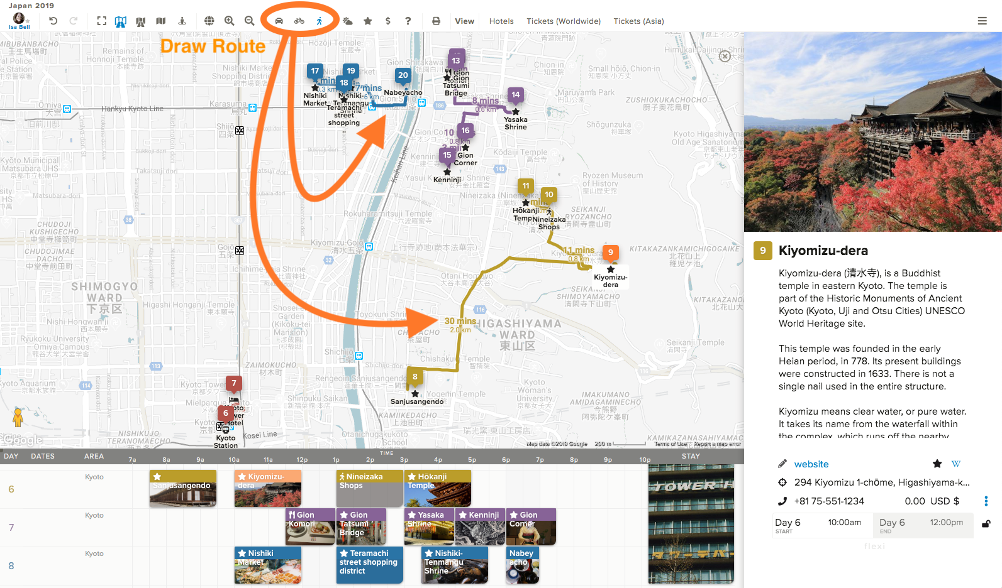Image resolution: width=1002 pixels, height=588 pixels.
Task: Select Nineizaka Shops timeline card
Action: 370,489
